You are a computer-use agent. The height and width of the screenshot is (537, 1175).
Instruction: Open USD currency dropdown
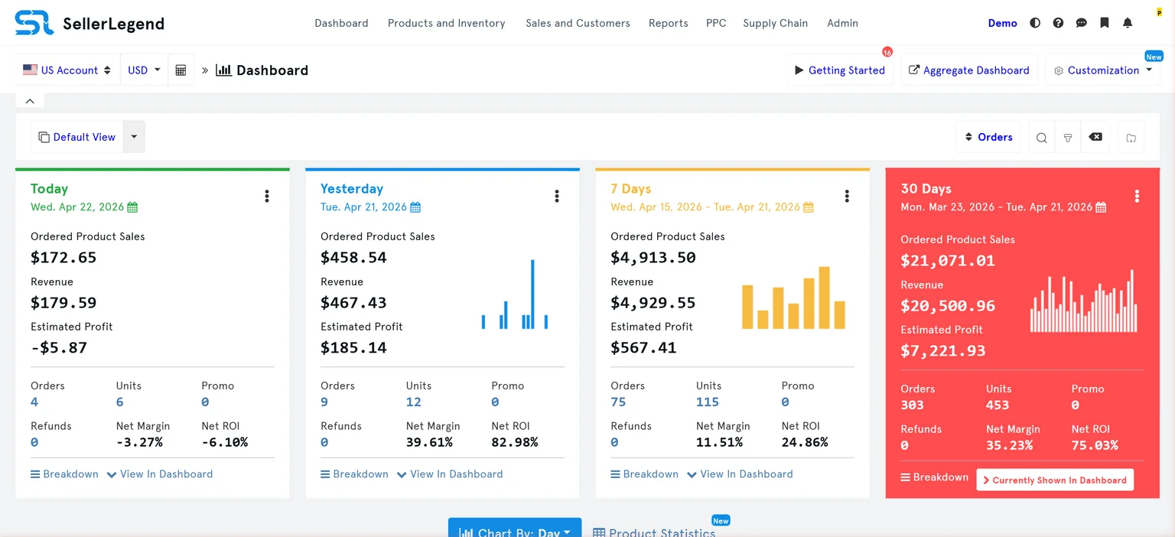144,70
